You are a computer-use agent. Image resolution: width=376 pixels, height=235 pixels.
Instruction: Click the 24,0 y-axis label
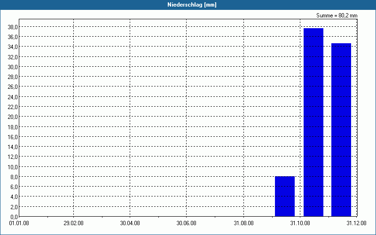13,97
